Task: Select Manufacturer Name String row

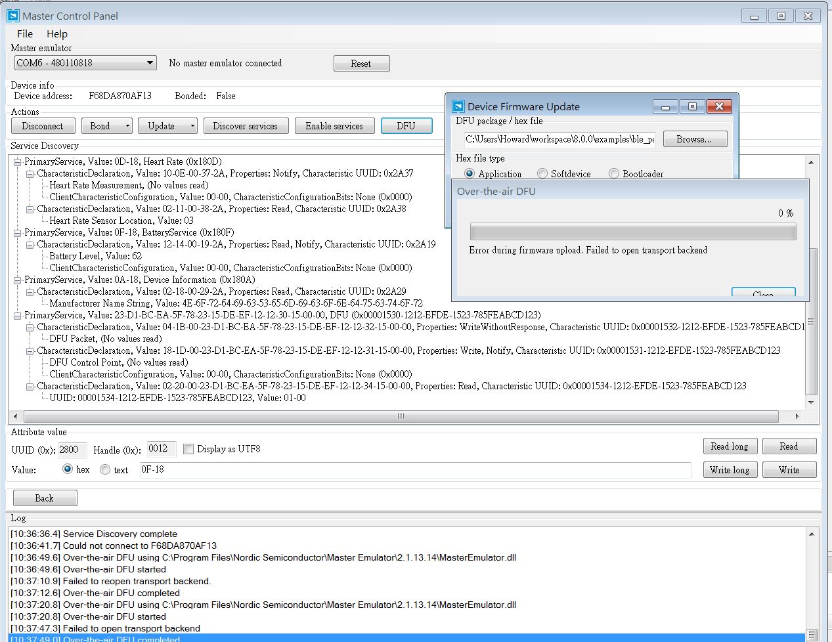Action: point(236,303)
